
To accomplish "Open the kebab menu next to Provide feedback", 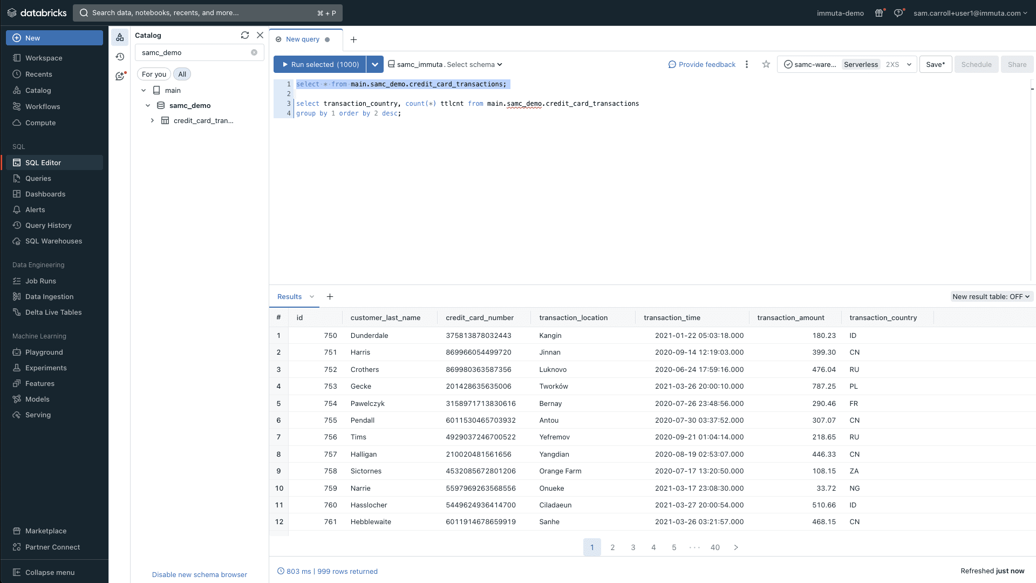I will [747, 64].
